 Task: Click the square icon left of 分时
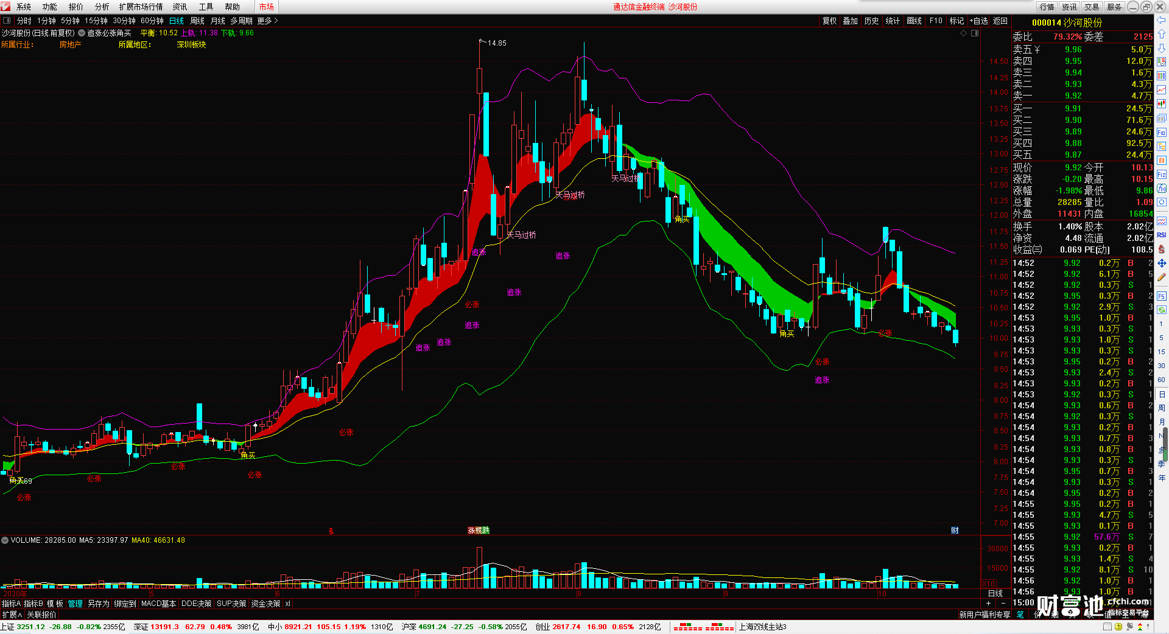[7, 21]
